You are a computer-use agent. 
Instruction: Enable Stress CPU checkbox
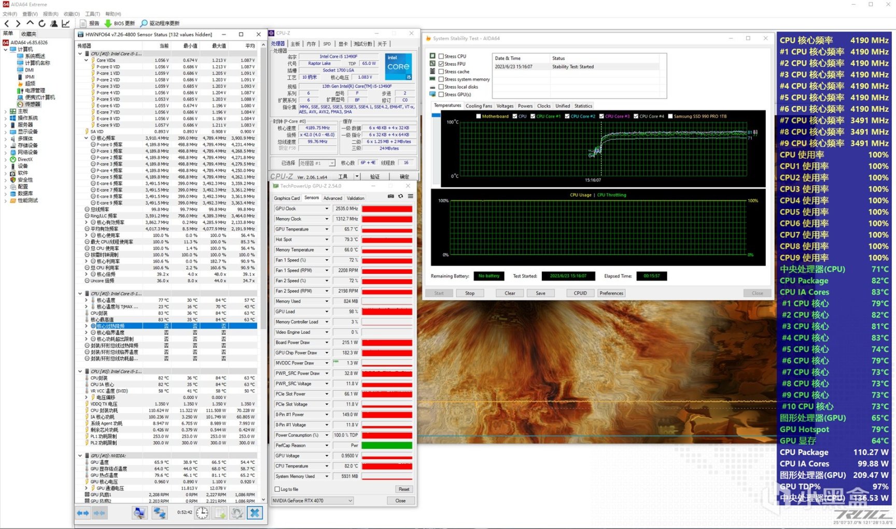coord(441,56)
